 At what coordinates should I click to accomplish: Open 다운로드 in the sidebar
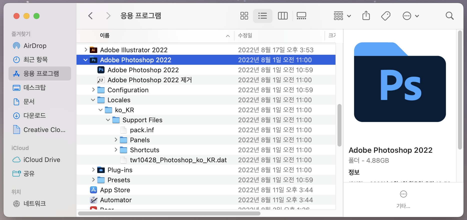(x=40, y=115)
